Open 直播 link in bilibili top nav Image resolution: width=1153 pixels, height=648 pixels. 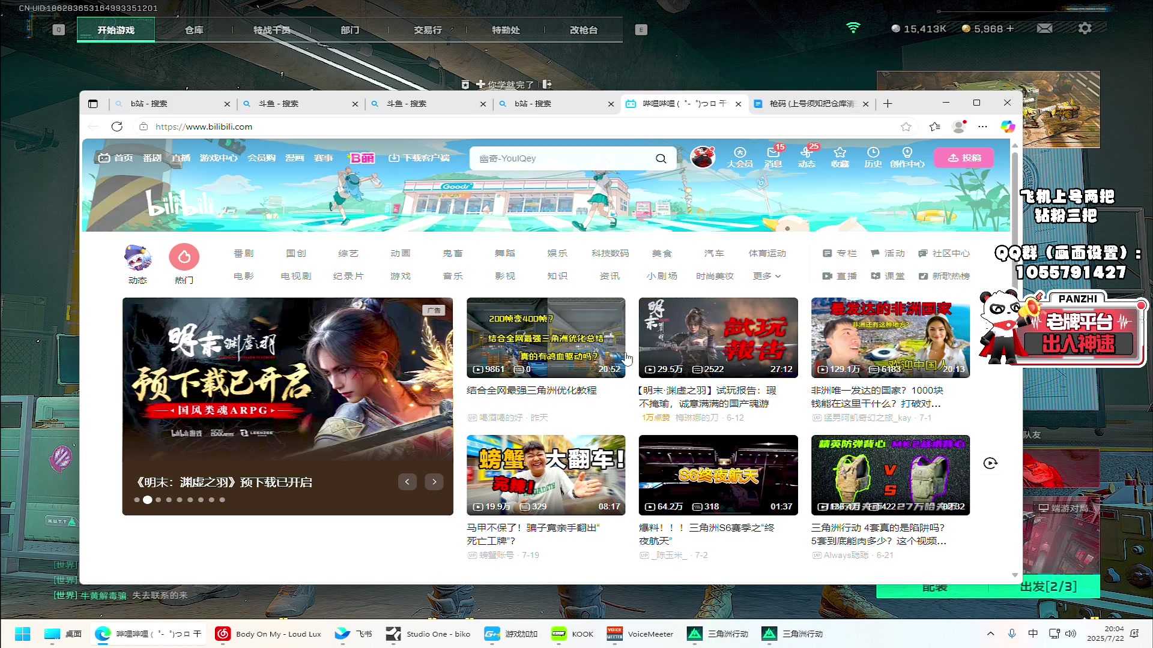pos(181,158)
